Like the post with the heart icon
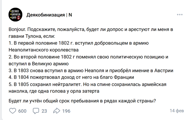Image resolution: width=189 pixels, height=120 pixels. tap(13, 111)
